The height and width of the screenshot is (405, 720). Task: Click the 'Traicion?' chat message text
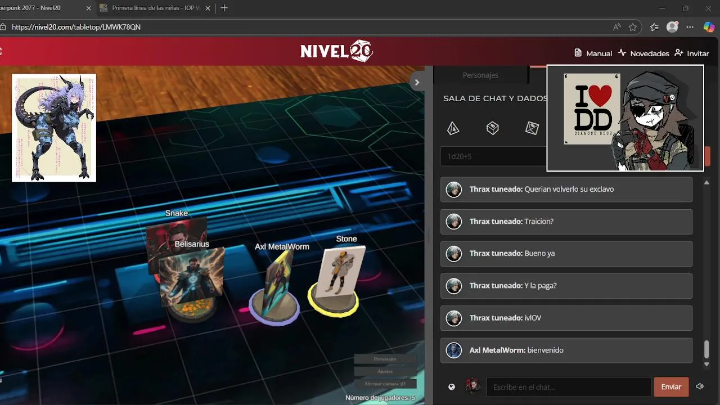click(539, 221)
